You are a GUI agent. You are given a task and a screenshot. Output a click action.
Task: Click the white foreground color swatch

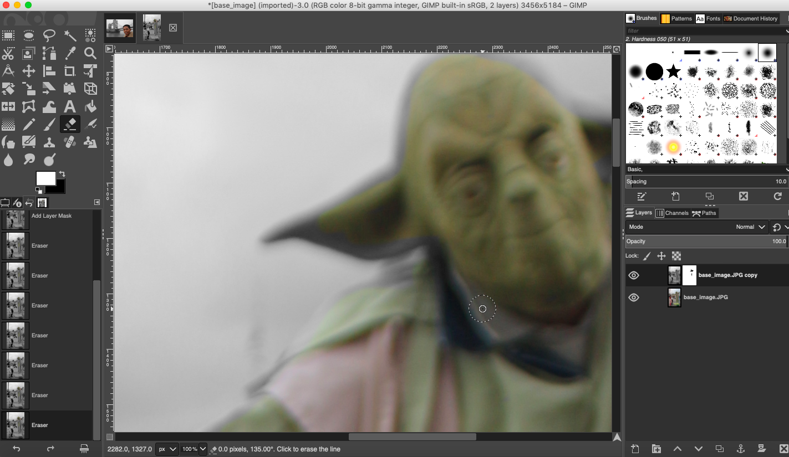click(x=44, y=177)
